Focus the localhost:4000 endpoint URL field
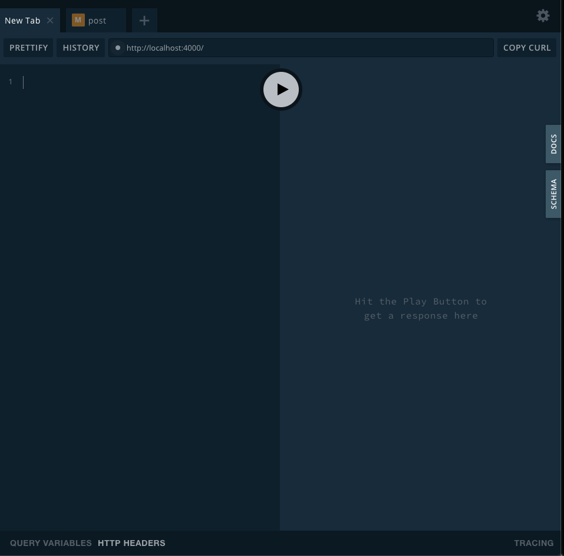 coord(306,48)
